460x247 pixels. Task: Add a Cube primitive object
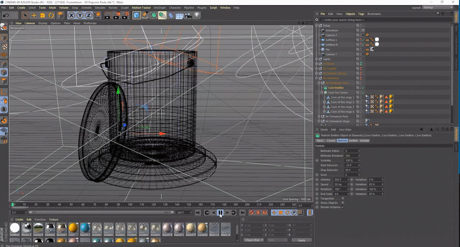[x=137, y=16]
